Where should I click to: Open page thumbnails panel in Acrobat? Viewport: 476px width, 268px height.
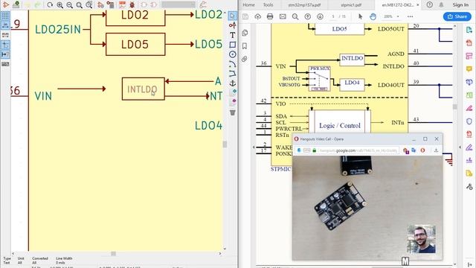point(245,33)
